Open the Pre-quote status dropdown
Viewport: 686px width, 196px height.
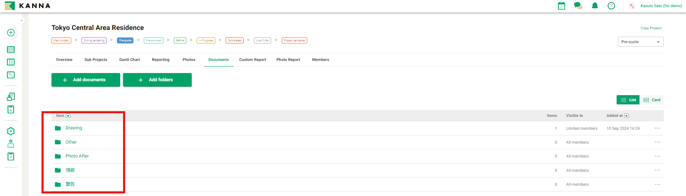(x=641, y=42)
